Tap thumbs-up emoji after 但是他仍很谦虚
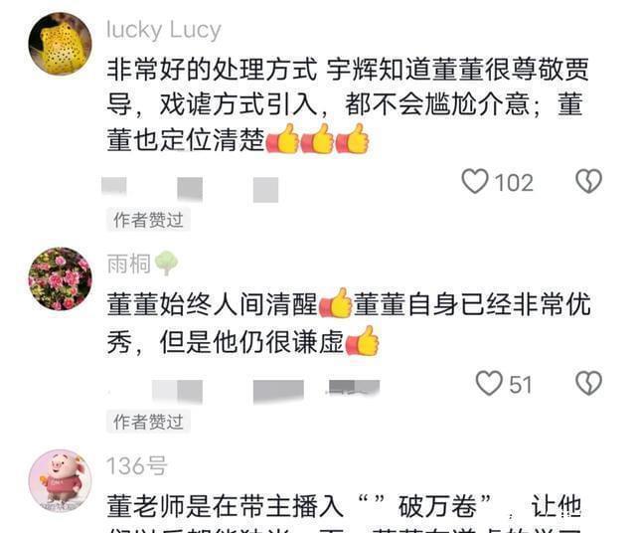Viewport: 636px width, 533px height. click(362, 341)
